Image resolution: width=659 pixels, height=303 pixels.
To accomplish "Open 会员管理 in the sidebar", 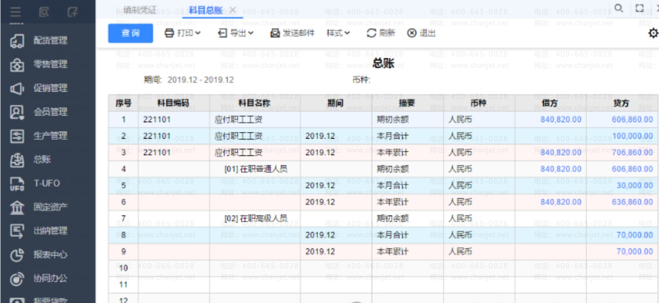I will point(50,112).
